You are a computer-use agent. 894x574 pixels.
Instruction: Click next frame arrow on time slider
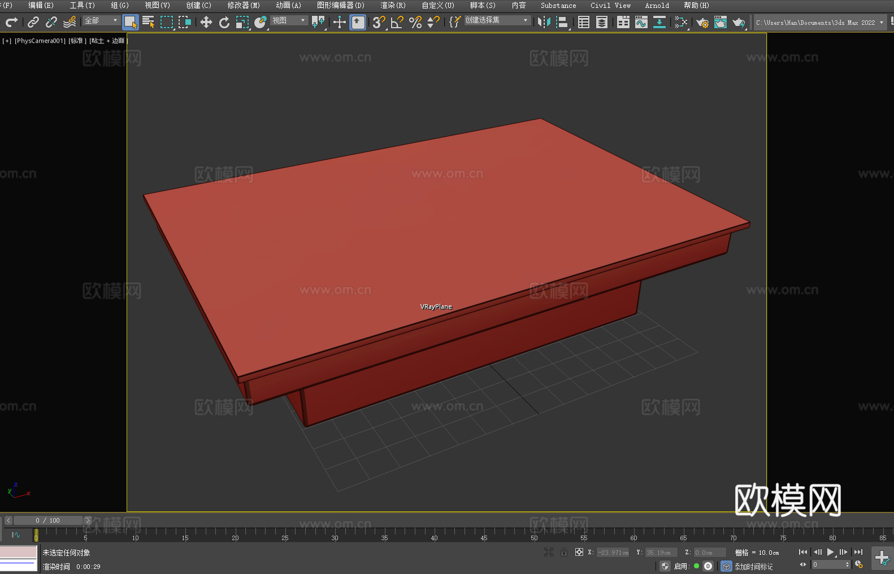pyautogui.click(x=88, y=520)
